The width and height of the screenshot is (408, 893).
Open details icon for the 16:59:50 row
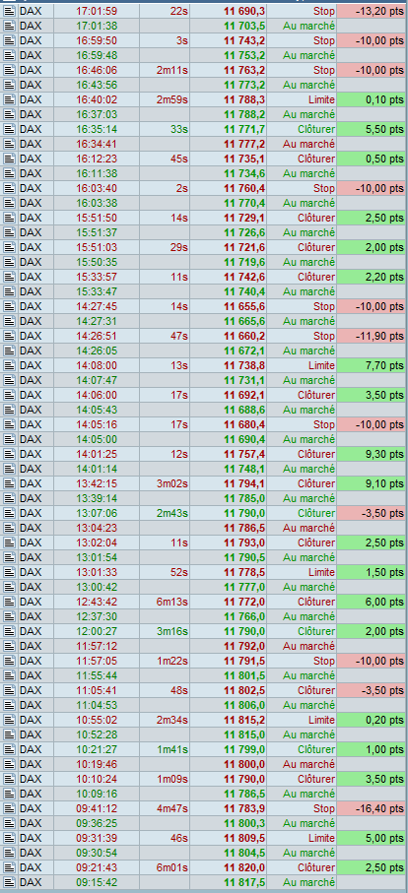(x=9, y=40)
